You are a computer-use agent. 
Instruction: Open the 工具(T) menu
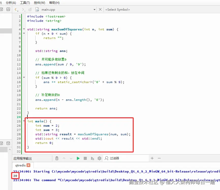click(x=25, y=3)
